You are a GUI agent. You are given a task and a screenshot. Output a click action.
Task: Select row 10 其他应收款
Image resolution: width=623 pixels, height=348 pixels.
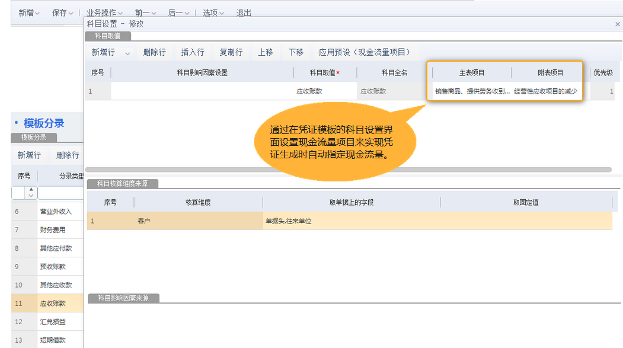[47, 285]
